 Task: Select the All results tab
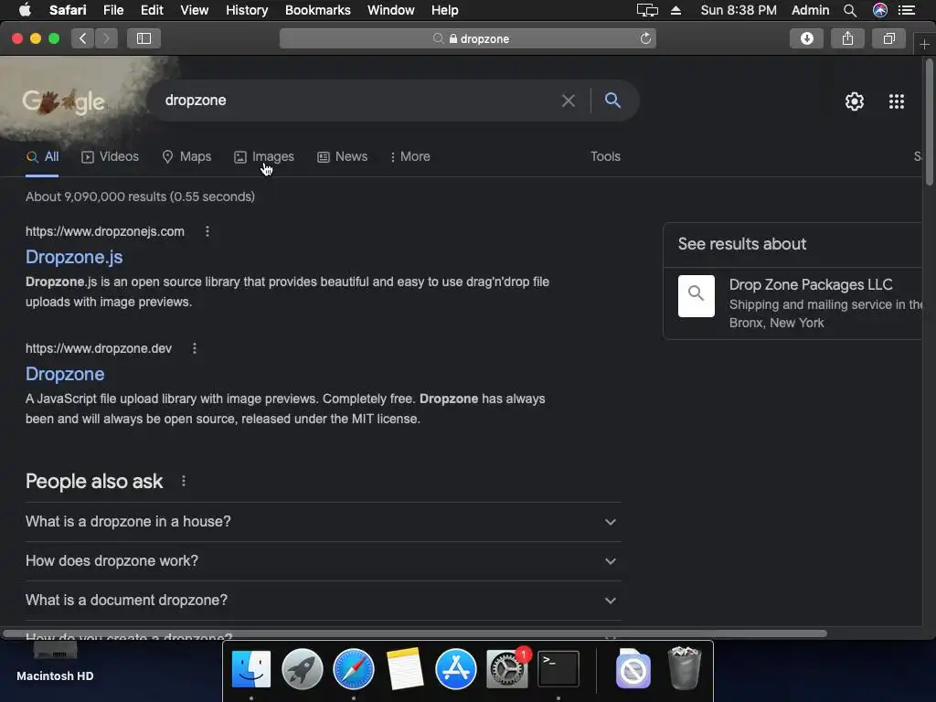pyautogui.click(x=42, y=157)
